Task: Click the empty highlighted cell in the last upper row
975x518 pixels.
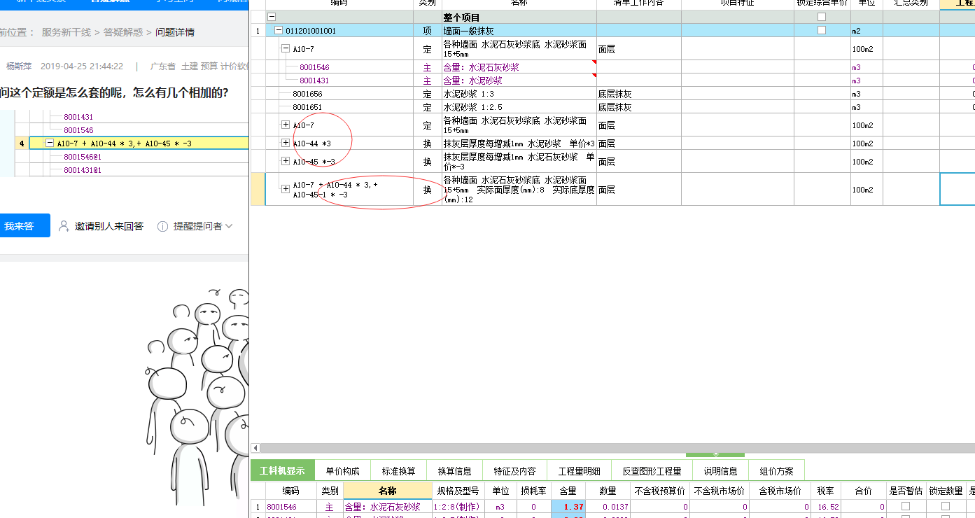Action: 958,189
